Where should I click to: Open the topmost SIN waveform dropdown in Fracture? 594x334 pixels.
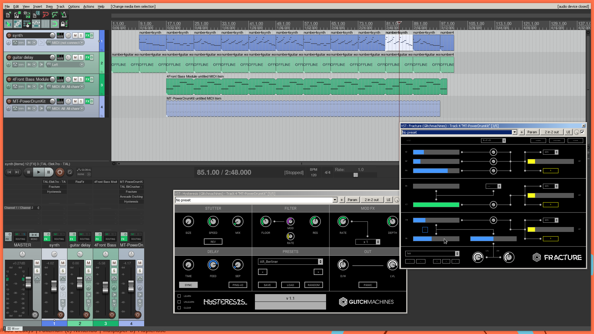[x=551, y=152]
